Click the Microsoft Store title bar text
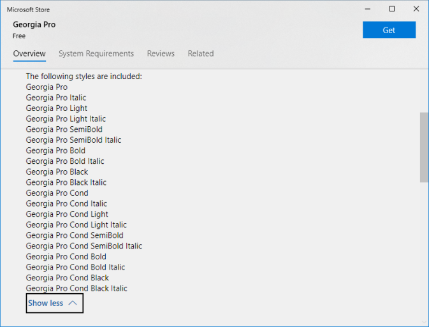This screenshot has width=429, height=327. (28, 10)
